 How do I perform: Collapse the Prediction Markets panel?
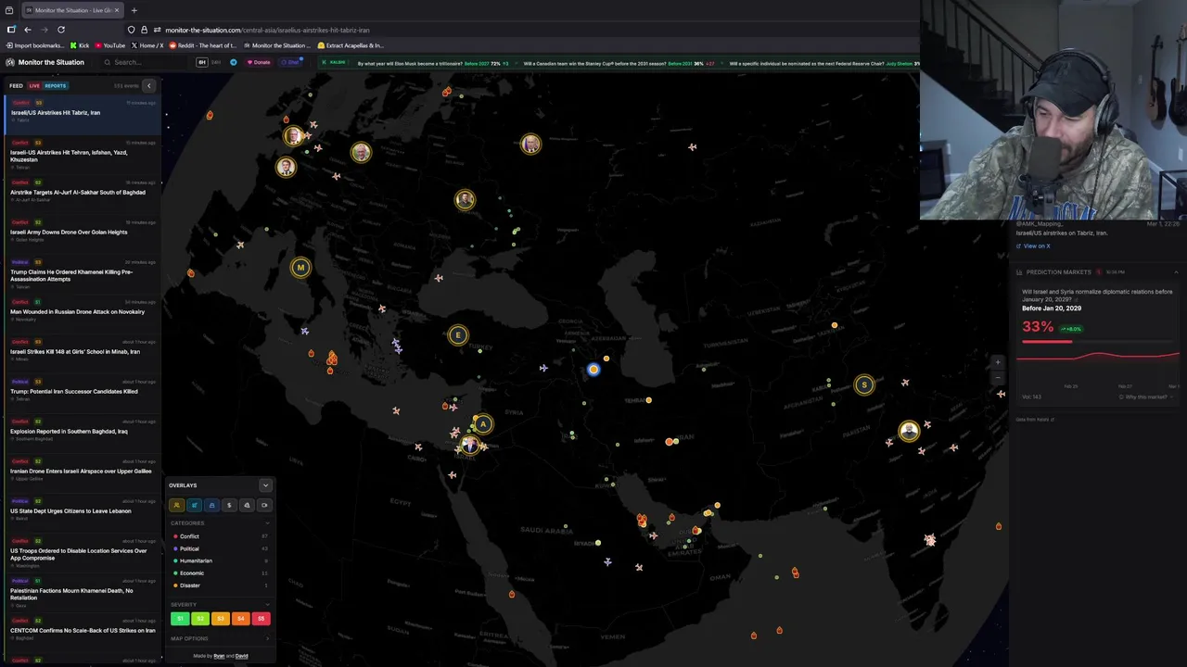(x=1176, y=272)
